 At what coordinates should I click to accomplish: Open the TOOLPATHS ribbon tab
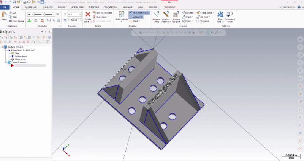coord(170,7)
